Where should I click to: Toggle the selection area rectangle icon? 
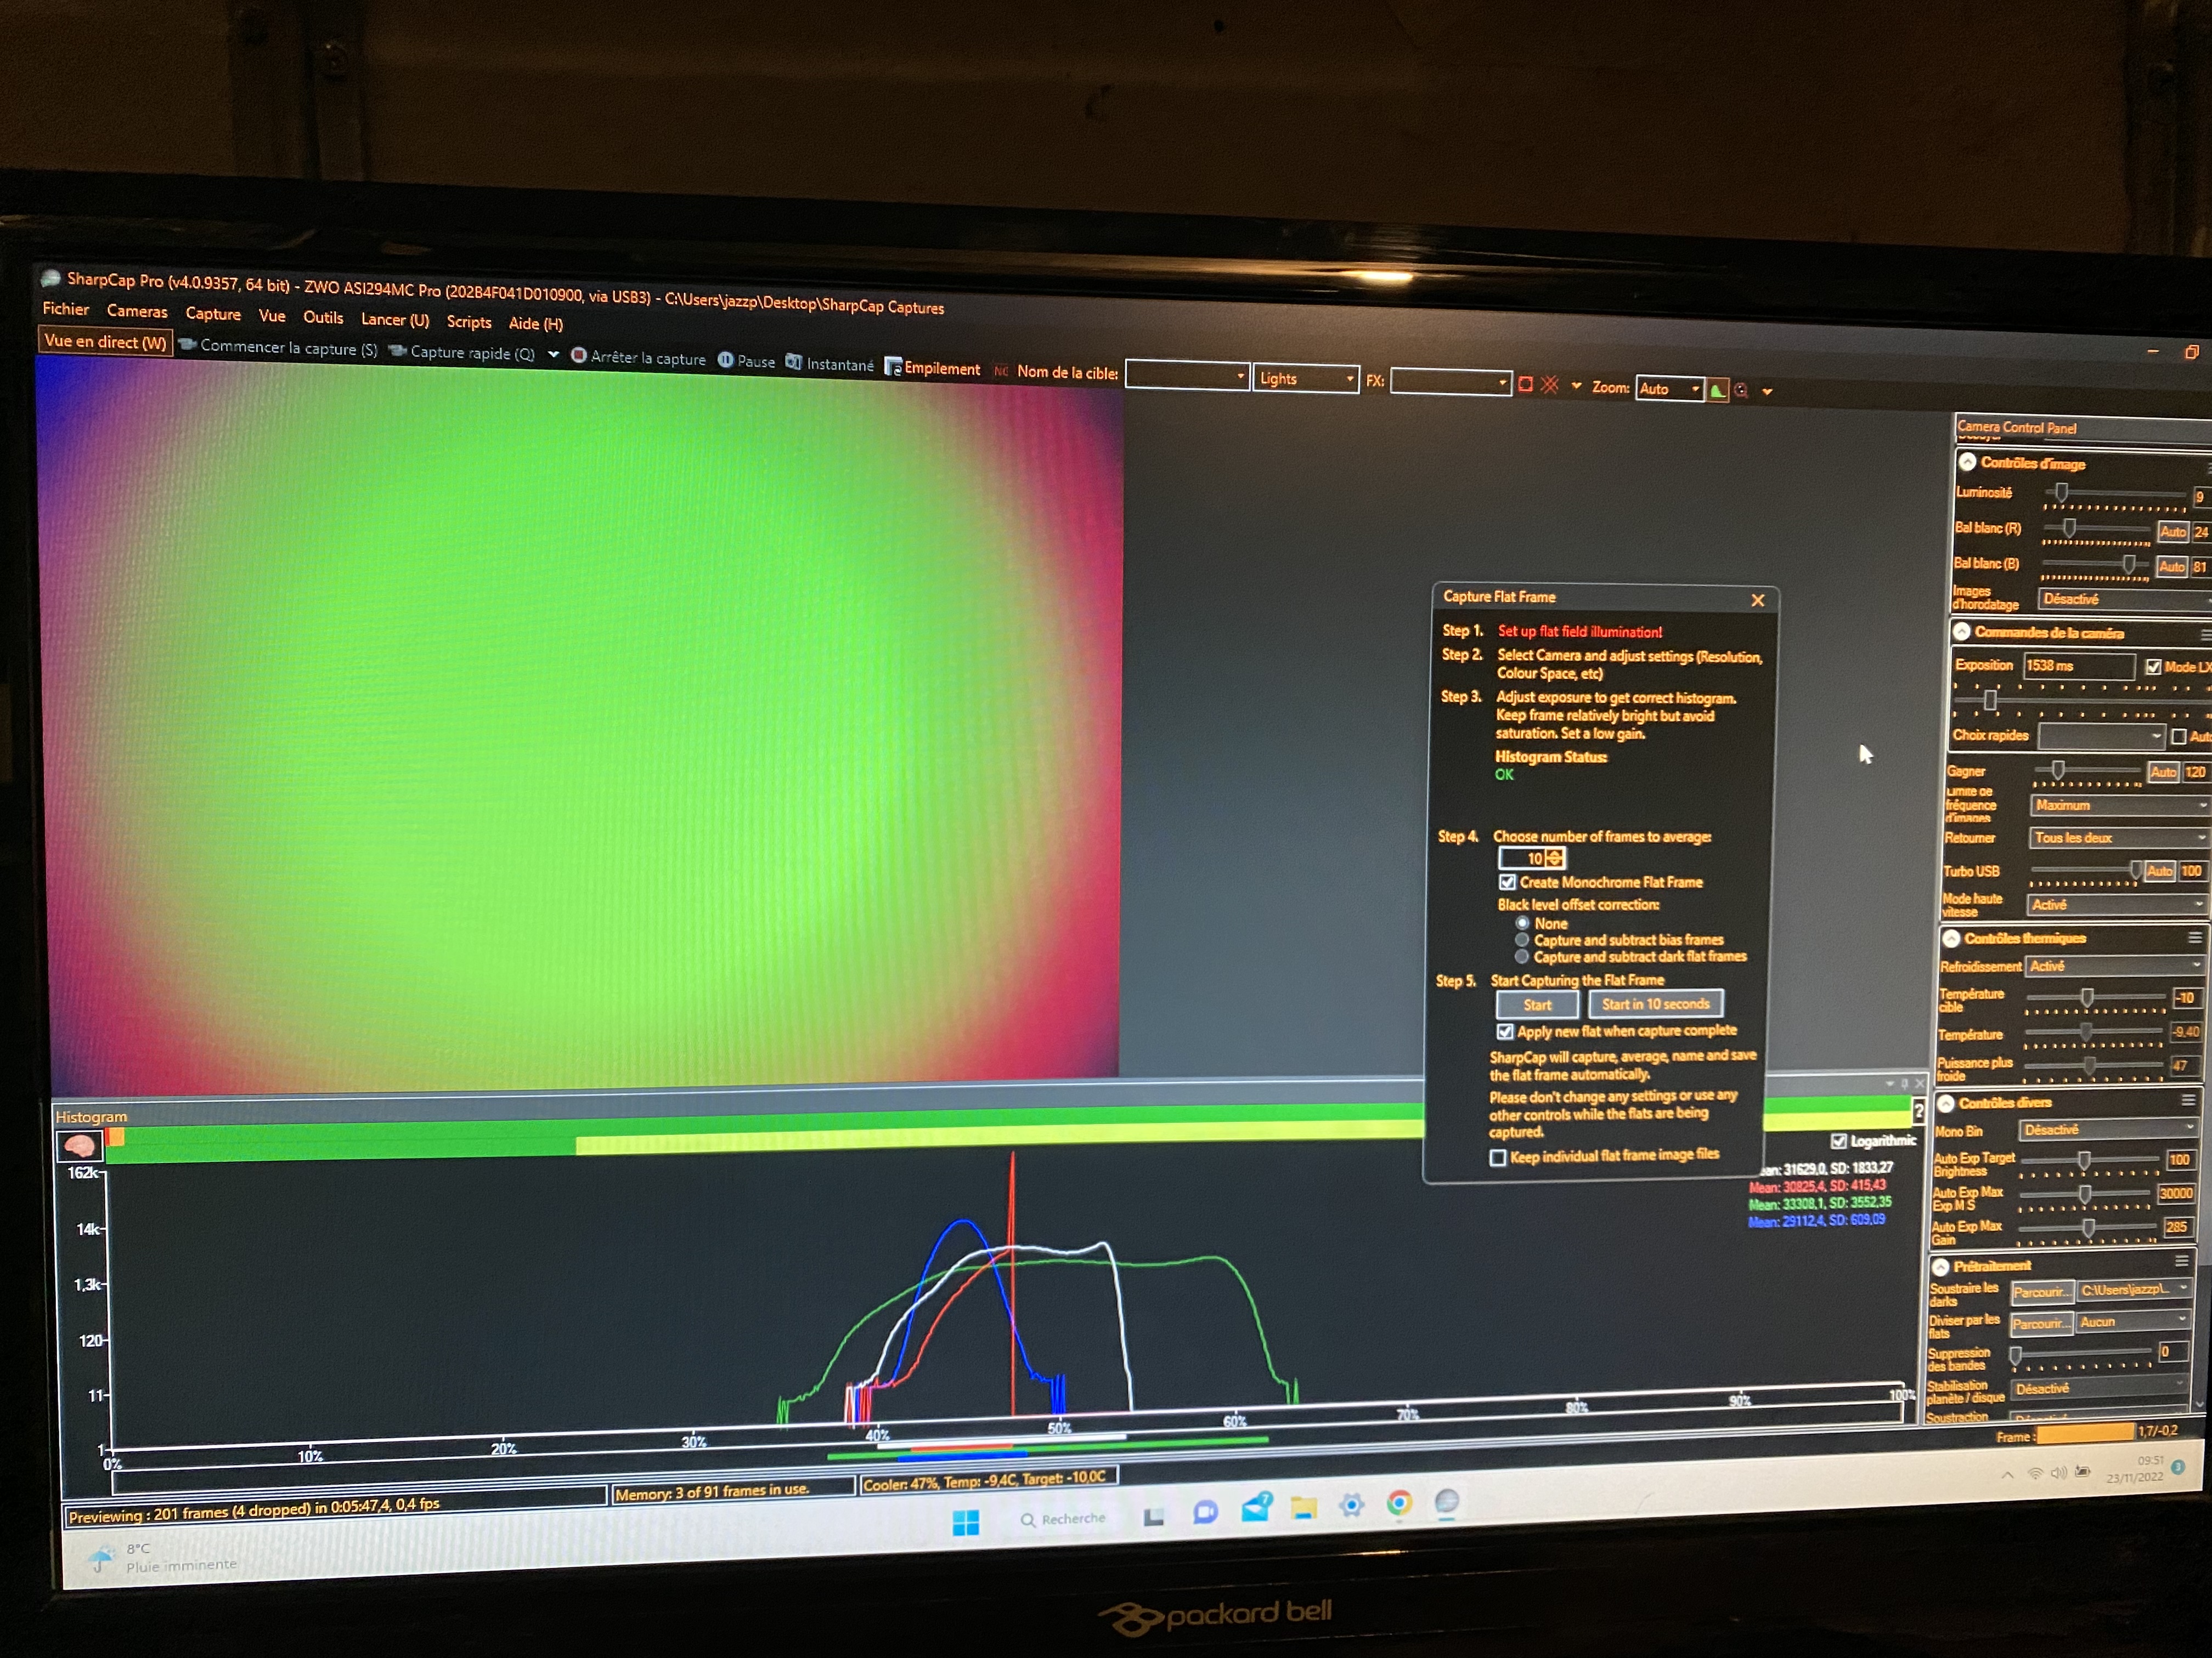[x=1525, y=385]
